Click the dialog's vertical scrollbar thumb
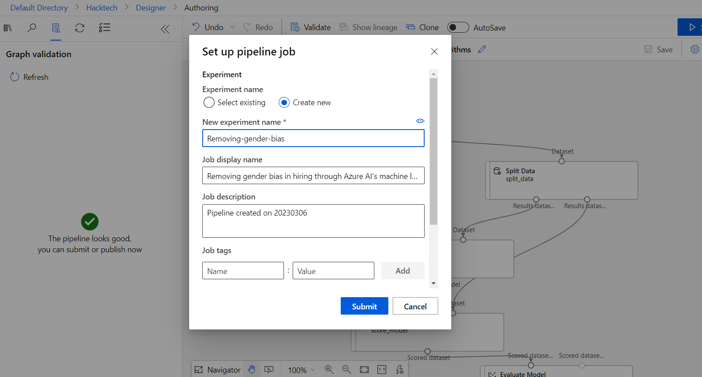This screenshot has width=702, height=377. tap(433, 151)
